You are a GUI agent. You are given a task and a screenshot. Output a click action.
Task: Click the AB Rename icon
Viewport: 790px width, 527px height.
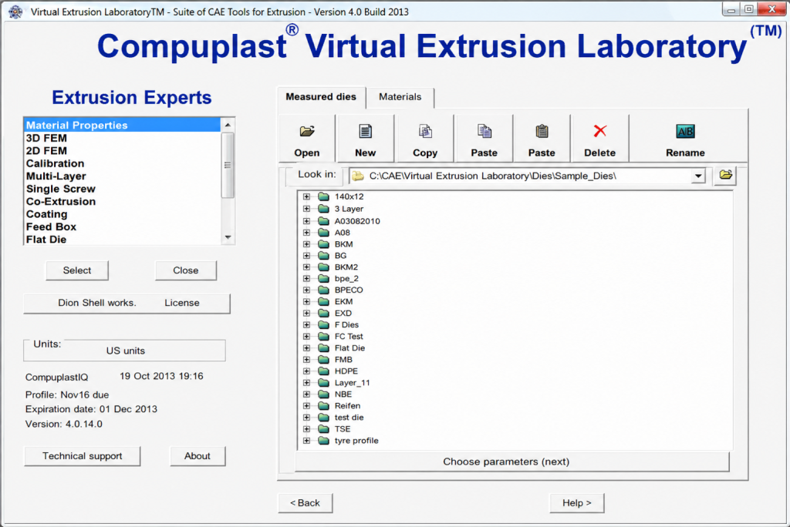pos(685,132)
